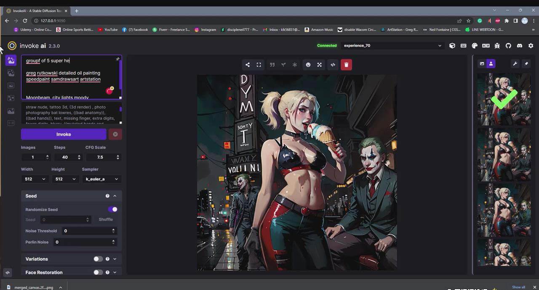Open the Model Manager cube icon
This screenshot has height=290, width=539.
[x=452, y=45]
